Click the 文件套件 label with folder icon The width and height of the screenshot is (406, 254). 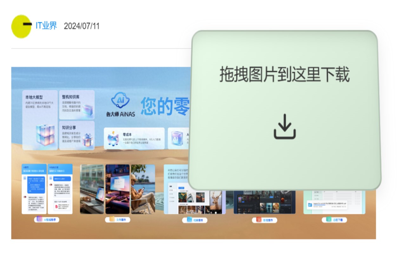[x=118, y=219]
